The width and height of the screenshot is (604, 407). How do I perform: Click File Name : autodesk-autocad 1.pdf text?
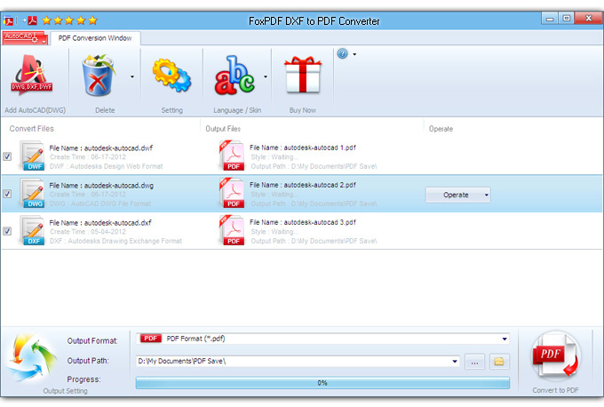pyautogui.click(x=303, y=148)
